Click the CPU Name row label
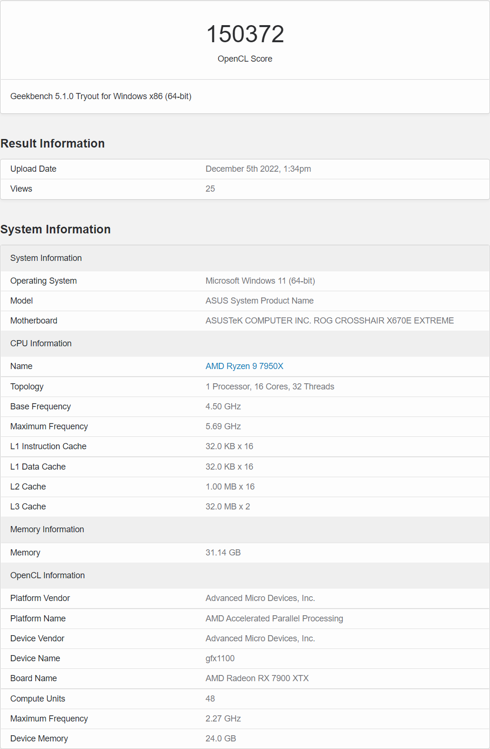This screenshot has height=749, width=490. 21,366
